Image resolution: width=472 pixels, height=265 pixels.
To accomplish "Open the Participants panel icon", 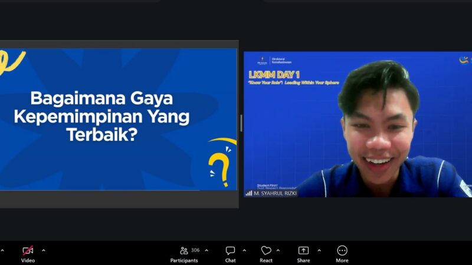I will 183,250.
